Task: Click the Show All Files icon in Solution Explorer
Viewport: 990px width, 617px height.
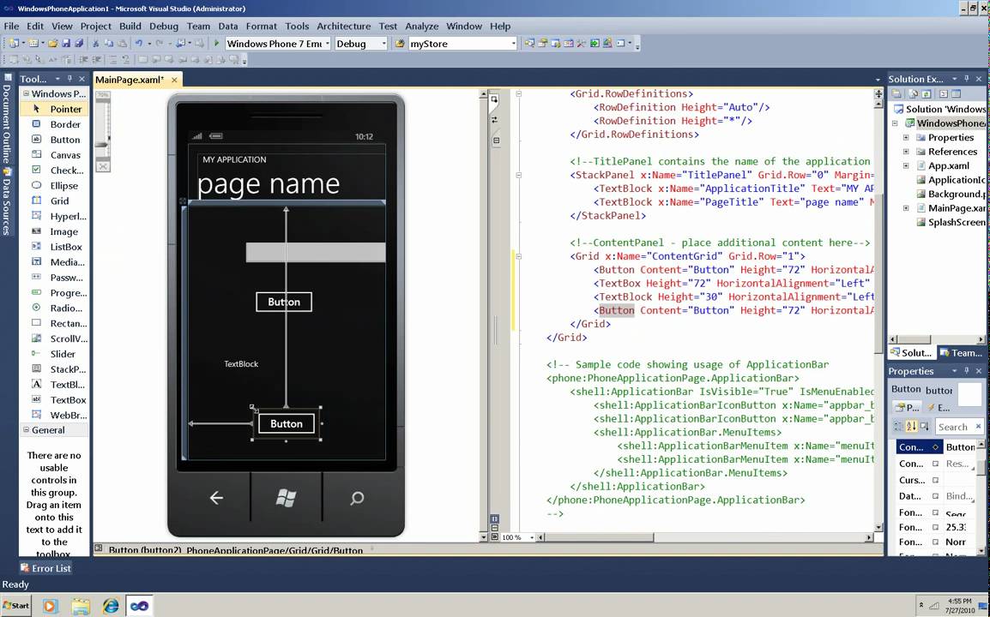Action: (913, 94)
